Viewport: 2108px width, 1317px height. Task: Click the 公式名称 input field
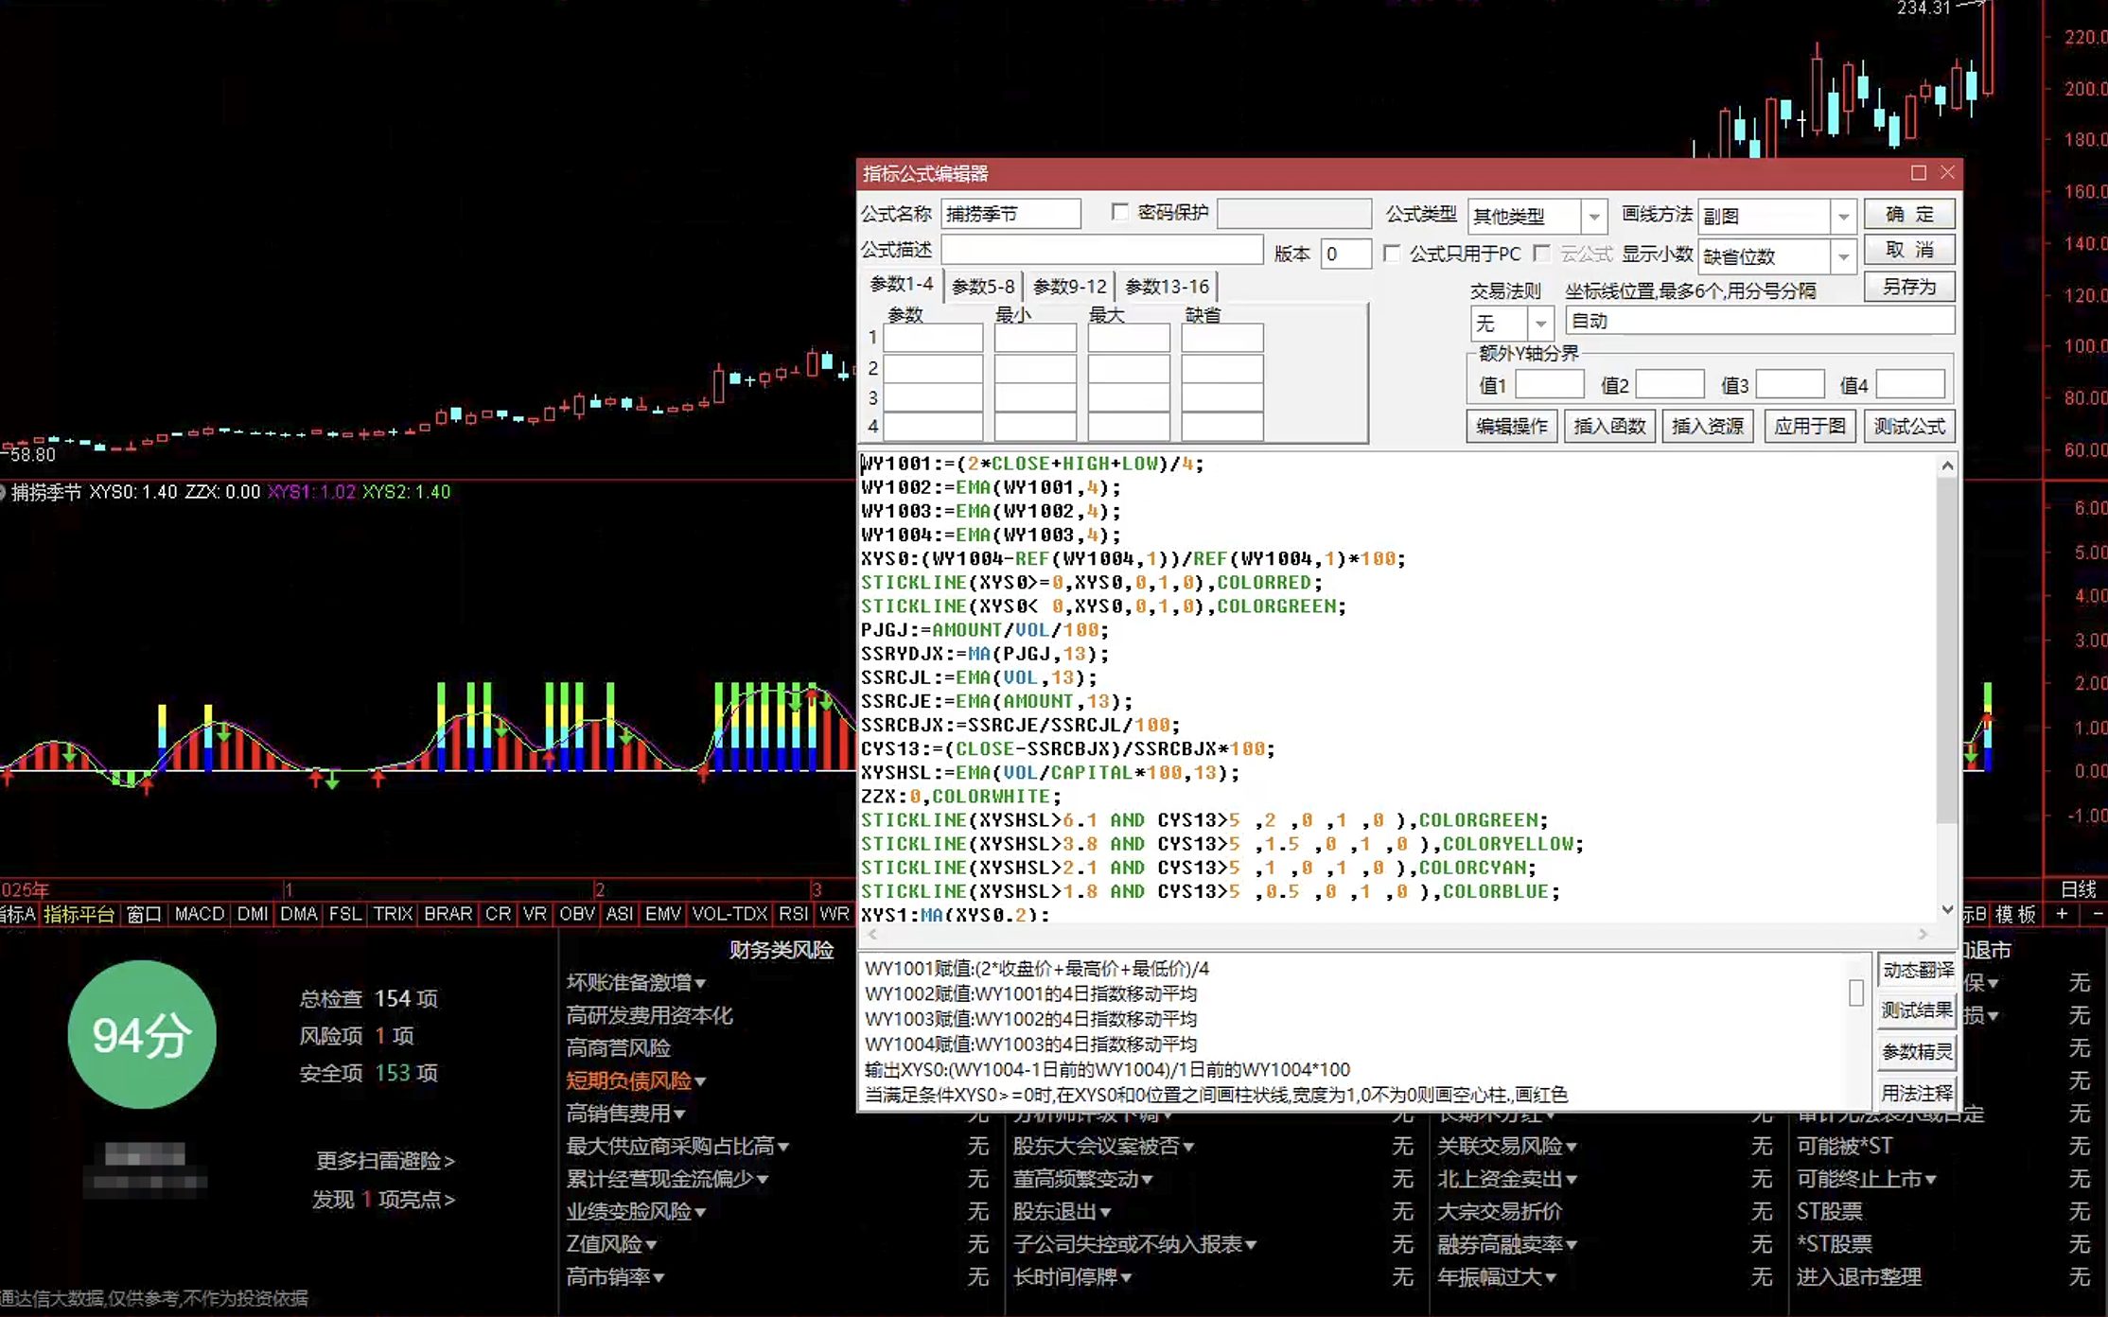click(1011, 214)
